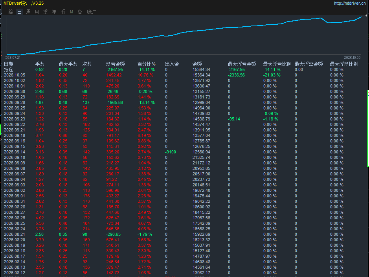Click the 最大浮盈比例 column header
The height and width of the screenshot is (277, 369).
pyautogui.click(x=344, y=64)
